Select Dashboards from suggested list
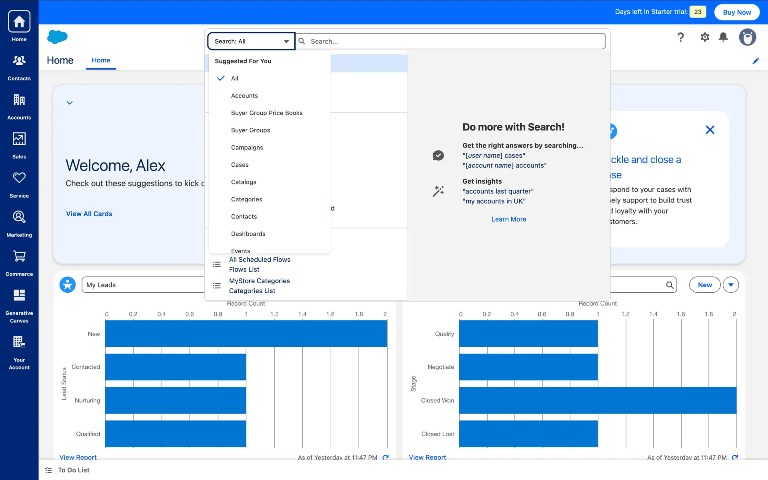Image resolution: width=768 pixels, height=480 pixels. click(x=248, y=234)
